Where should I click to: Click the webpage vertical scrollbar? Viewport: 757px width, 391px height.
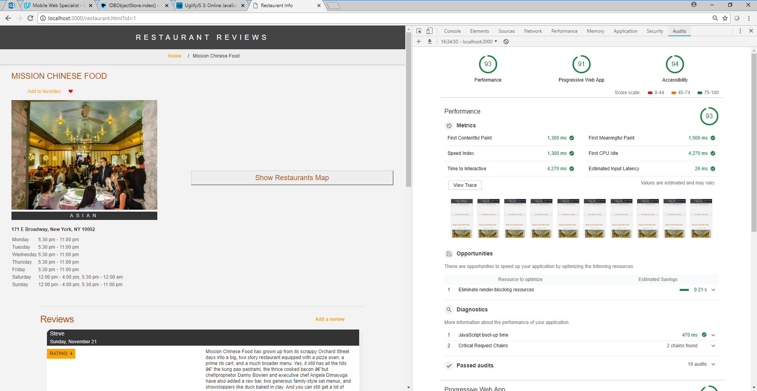[408, 109]
